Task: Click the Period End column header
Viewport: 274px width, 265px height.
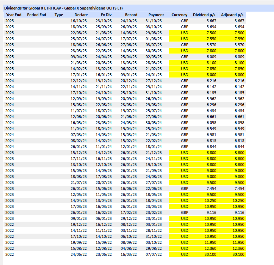Action: pos(37,15)
